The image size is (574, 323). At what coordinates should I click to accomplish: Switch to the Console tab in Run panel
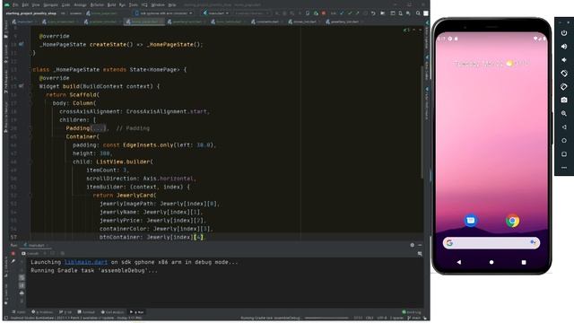30,253
